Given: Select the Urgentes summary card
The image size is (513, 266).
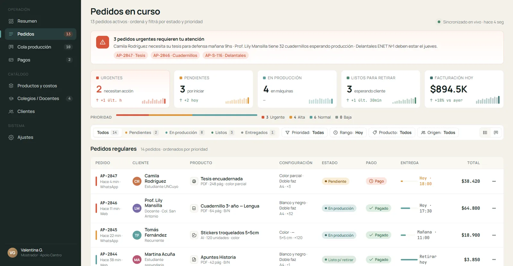Looking at the screenshot, I should tap(130, 89).
